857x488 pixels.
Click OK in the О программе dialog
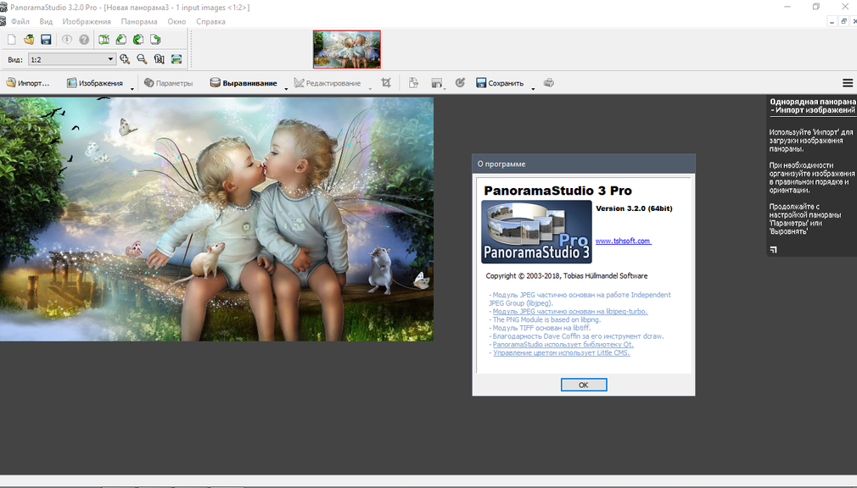tap(583, 385)
